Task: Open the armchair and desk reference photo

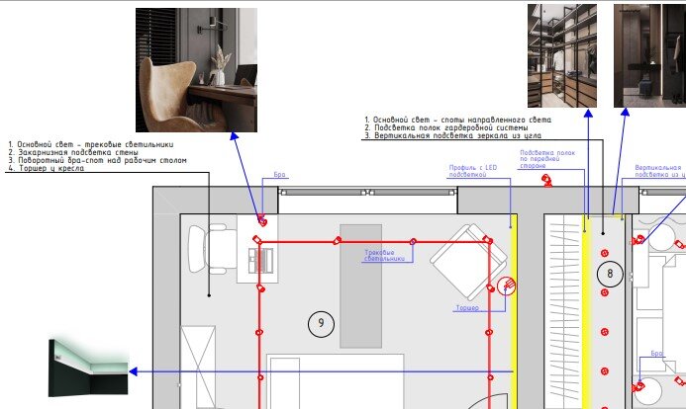Action: [x=196, y=70]
